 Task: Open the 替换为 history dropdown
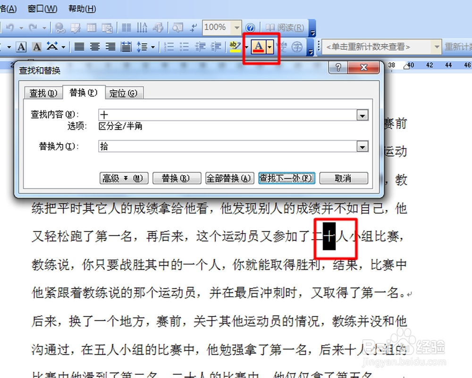tap(362, 147)
